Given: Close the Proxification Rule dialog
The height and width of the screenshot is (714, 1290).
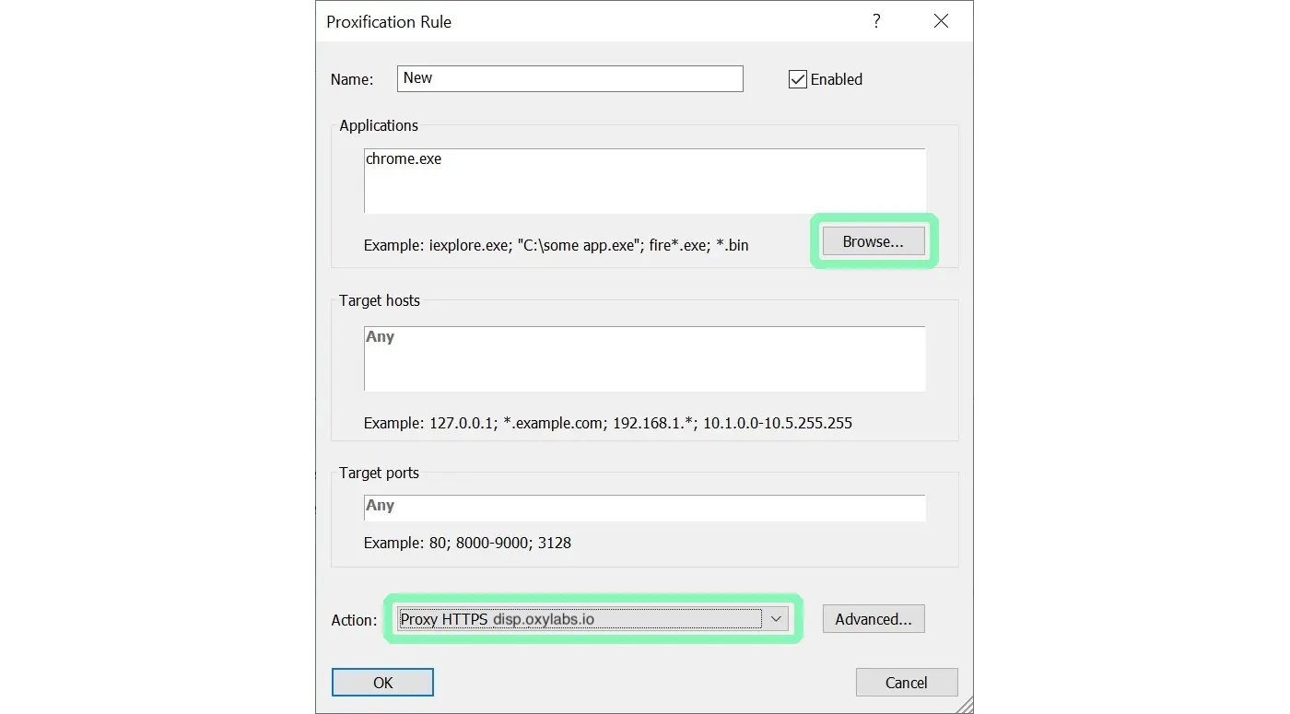Looking at the screenshot, I should tap(941, 21).
